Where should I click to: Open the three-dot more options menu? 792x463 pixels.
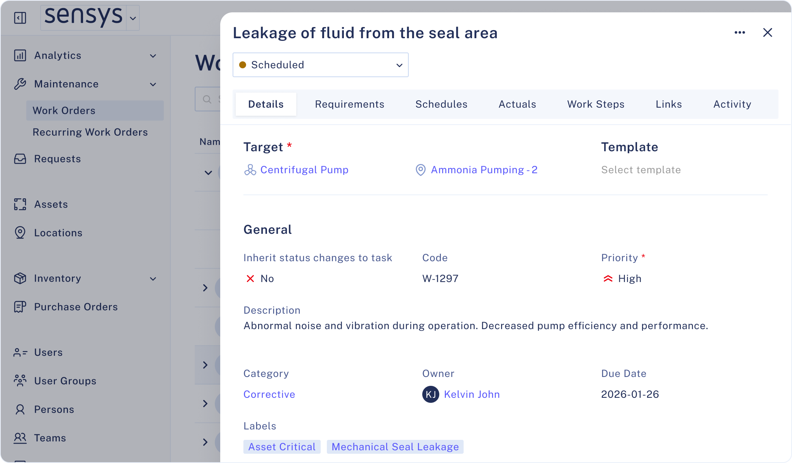(739, 33)
